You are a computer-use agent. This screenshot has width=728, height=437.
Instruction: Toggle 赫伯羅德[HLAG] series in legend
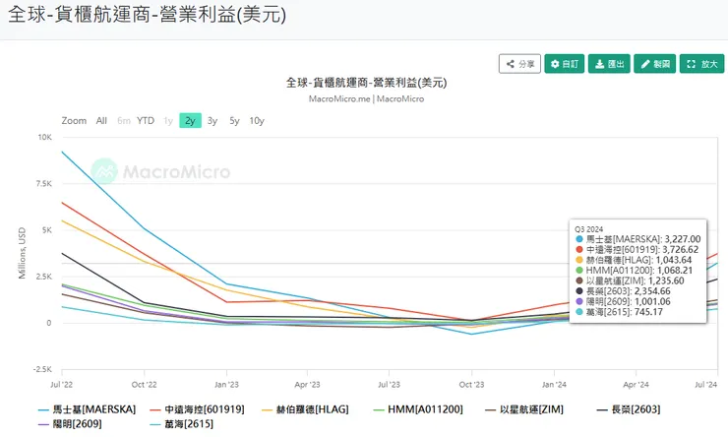point(305,409)
